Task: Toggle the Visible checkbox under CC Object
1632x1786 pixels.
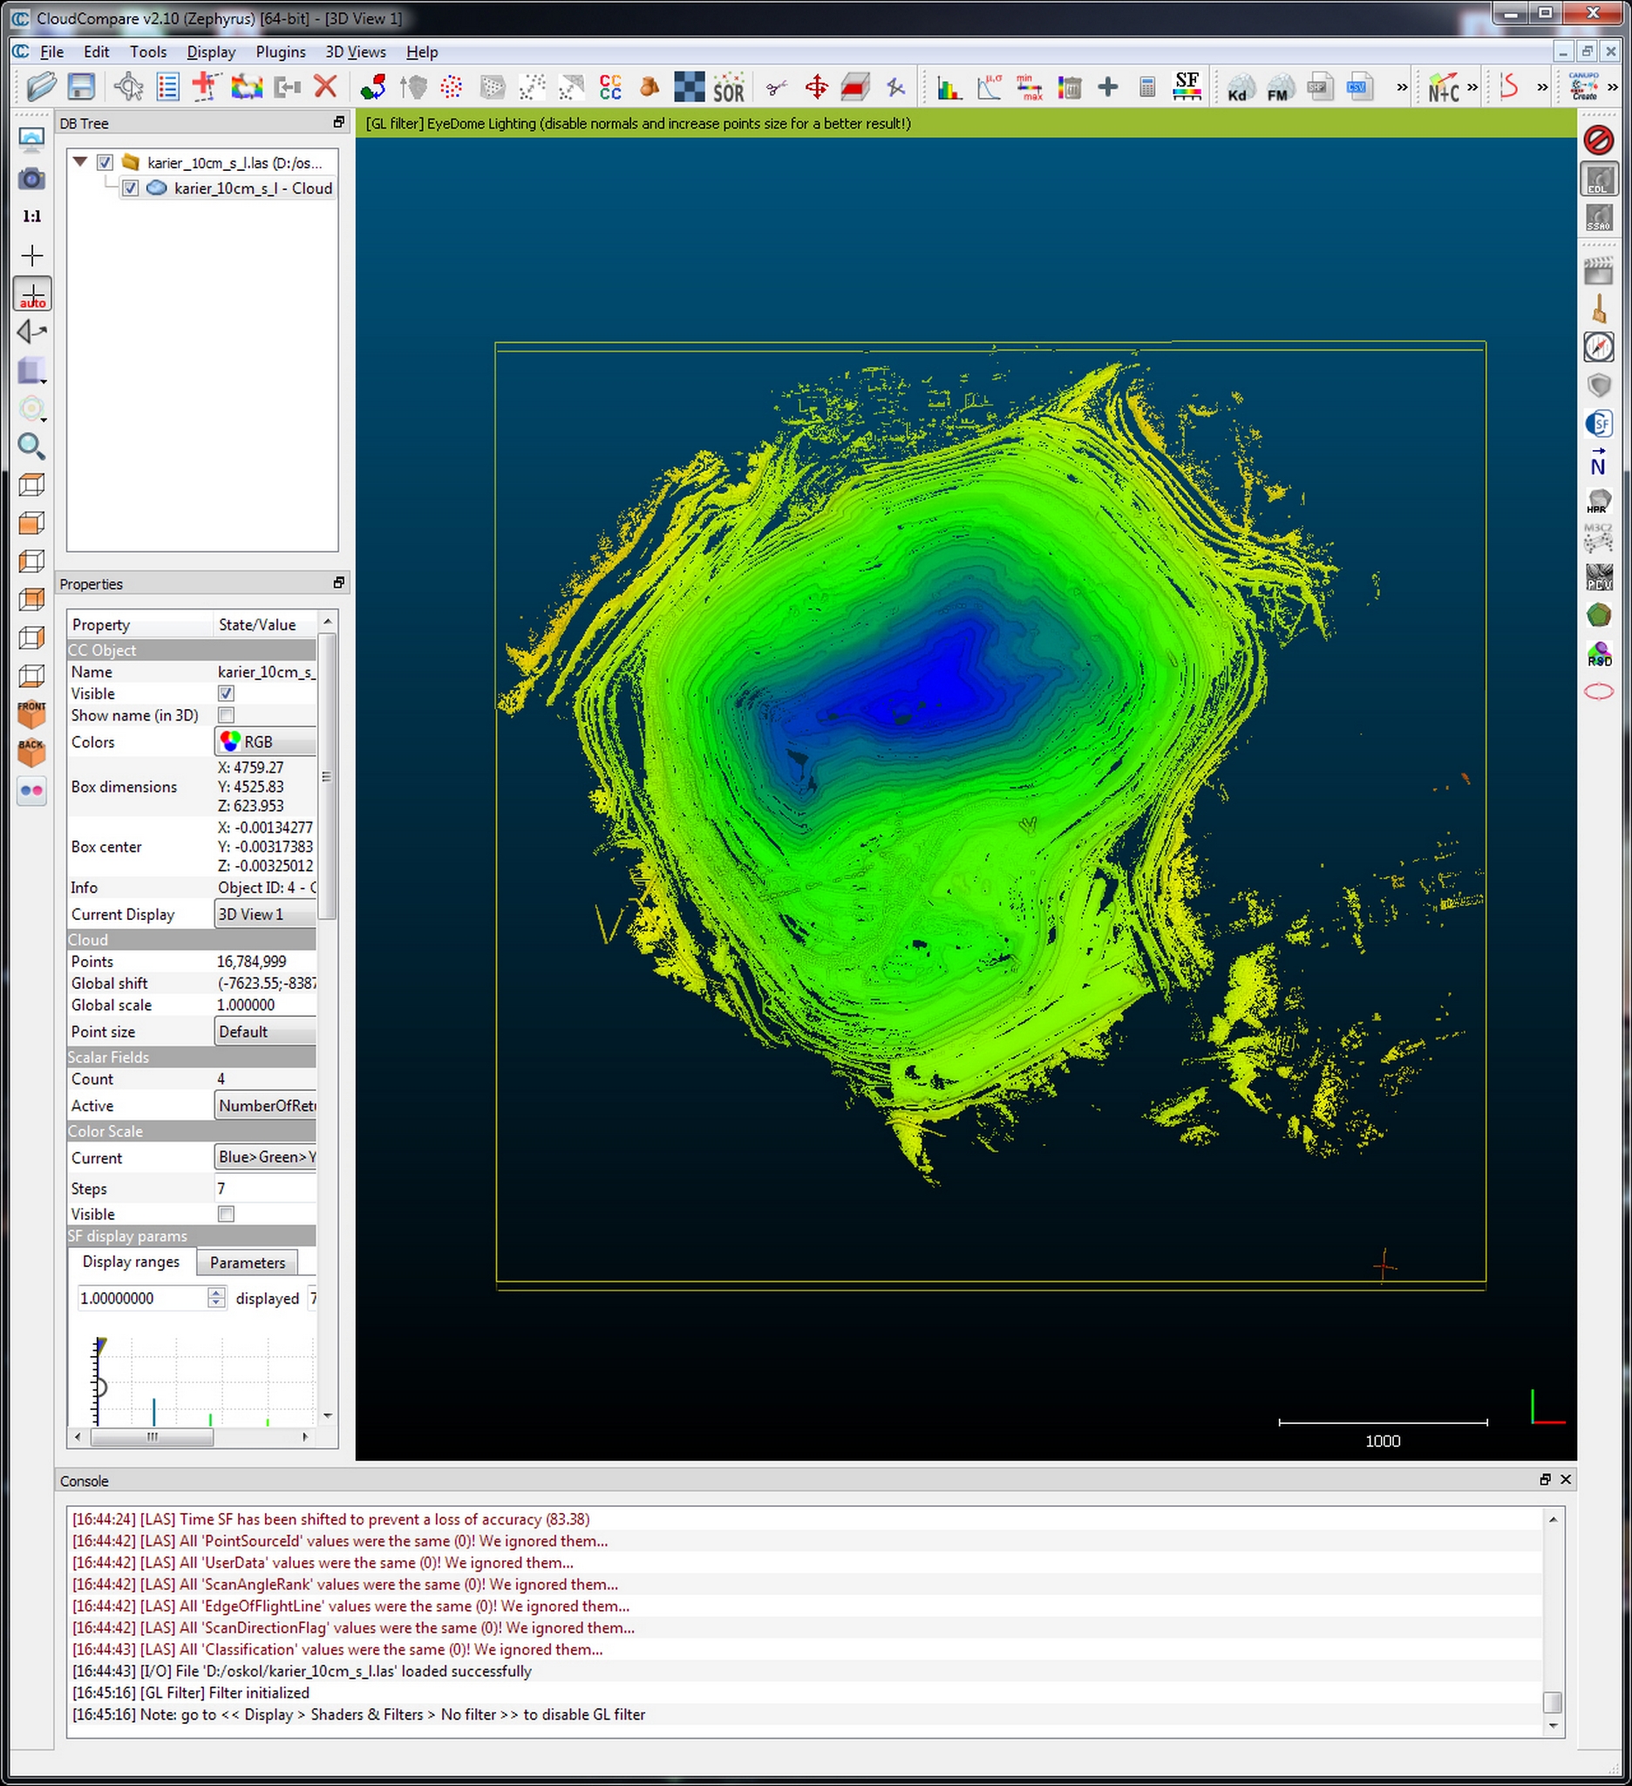Action: click(x=226, y=693)
